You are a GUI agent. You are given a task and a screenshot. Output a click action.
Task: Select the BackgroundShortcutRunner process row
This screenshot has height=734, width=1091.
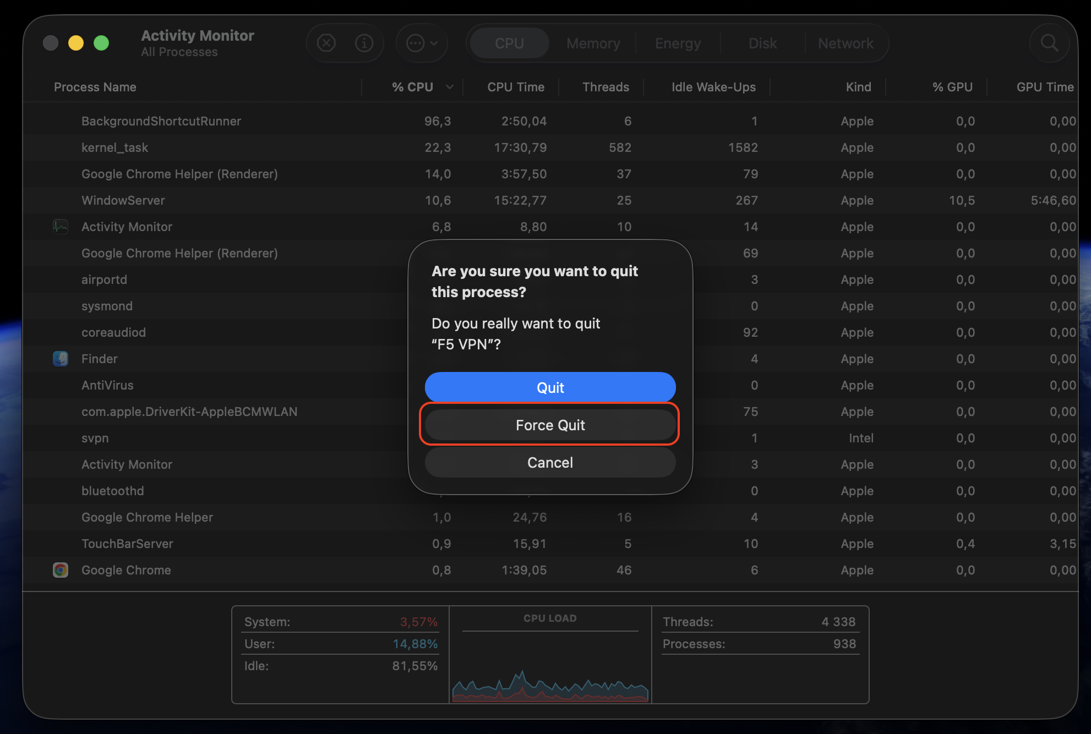click(550, 121)
